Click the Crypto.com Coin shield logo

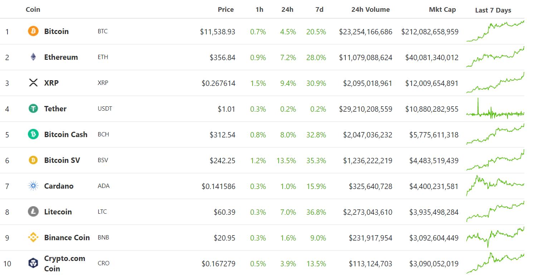[33, 263]
